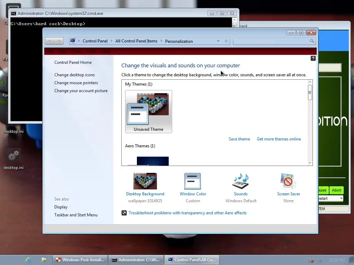
Task: Click the "My Themes (1)" heading
Action: coord(139,84)
